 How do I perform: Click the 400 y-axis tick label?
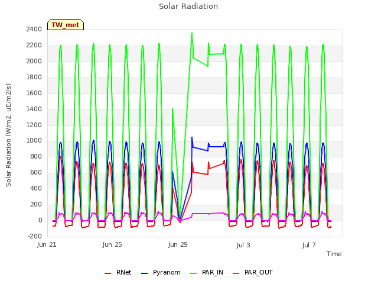click(36, 188)
